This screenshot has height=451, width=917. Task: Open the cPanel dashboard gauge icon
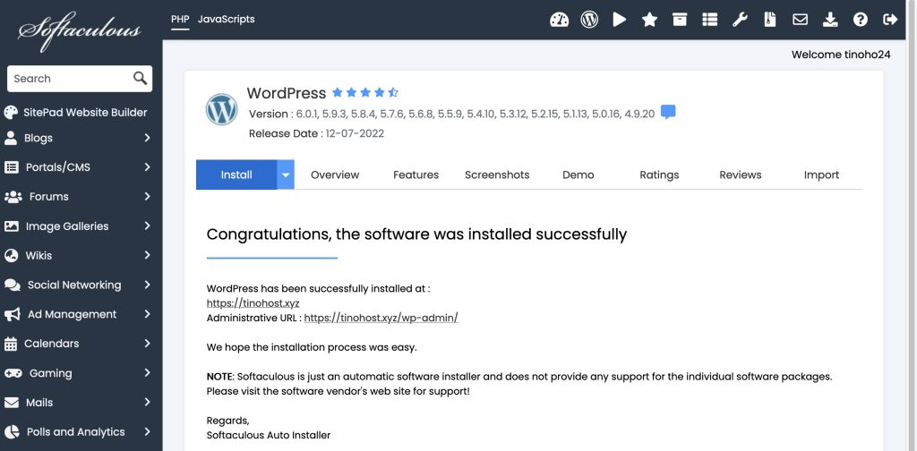point(559,20)
